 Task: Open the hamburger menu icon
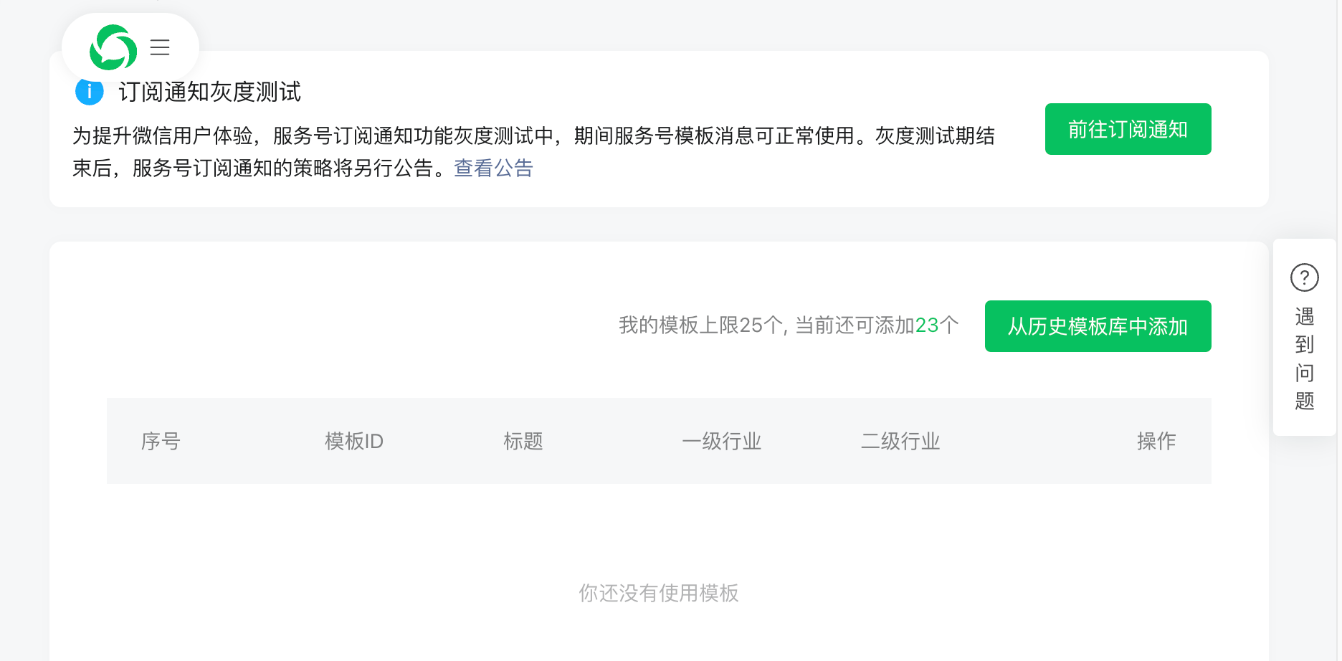point(160,47)
